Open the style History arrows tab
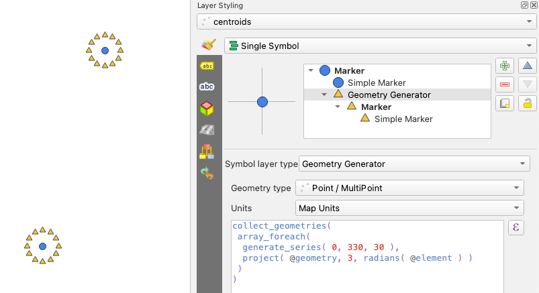Screen dimensions: 539x293 pos(207,174)
